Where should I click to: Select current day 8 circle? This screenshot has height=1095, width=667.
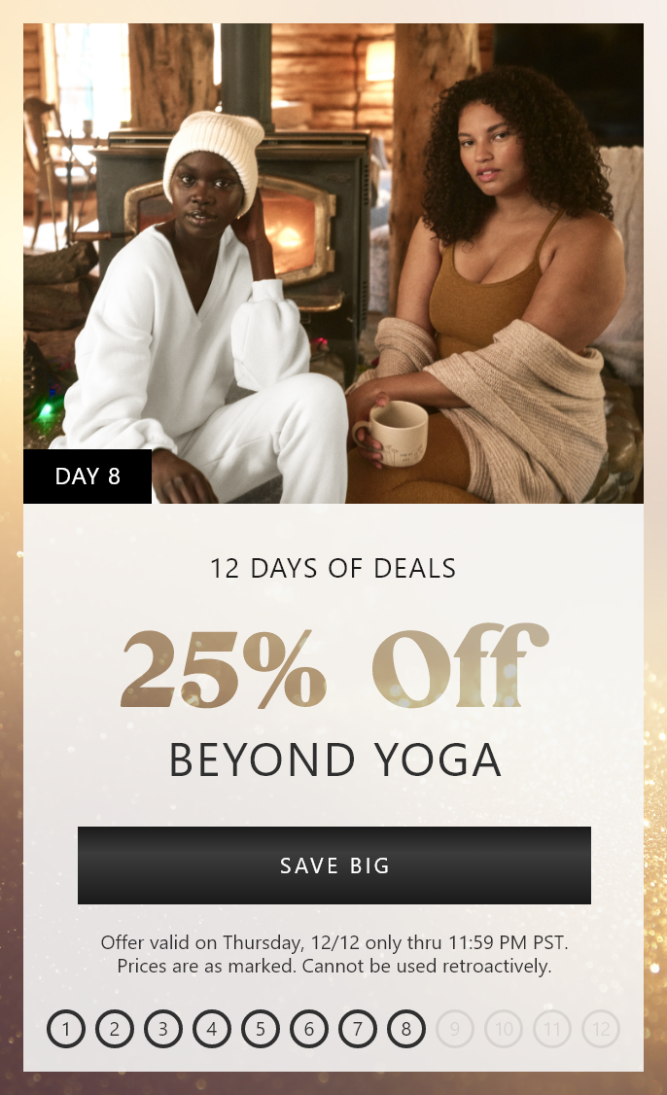406,1029
